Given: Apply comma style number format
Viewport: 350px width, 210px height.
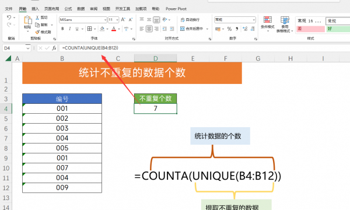Looking at the screenshot, I should point(237,29).
